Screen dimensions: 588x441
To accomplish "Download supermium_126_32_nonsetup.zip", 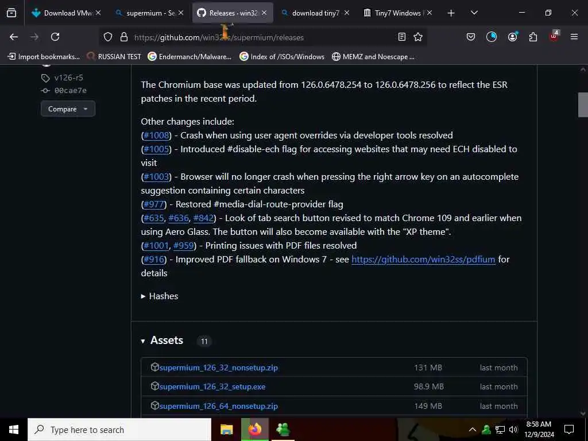I will click(x=219, y=368).
